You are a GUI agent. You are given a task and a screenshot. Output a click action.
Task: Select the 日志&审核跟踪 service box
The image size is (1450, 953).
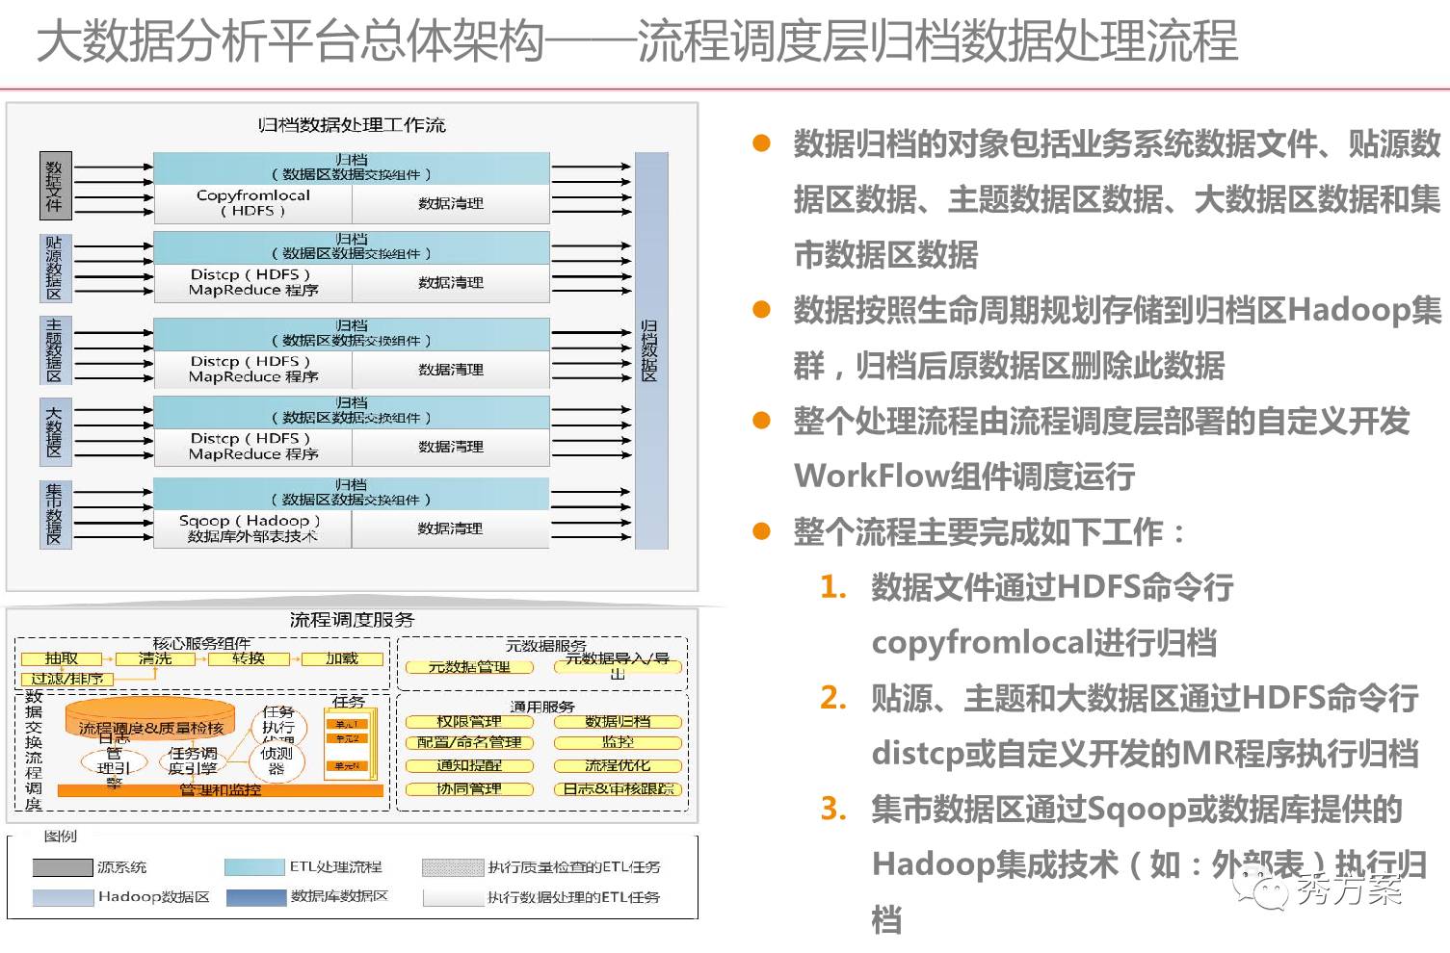pyautogui.click(x=618, y=788)
